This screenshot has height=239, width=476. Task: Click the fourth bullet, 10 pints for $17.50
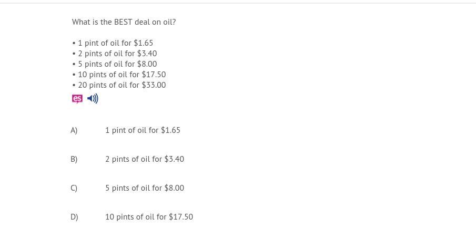click(x=121, y=75)
